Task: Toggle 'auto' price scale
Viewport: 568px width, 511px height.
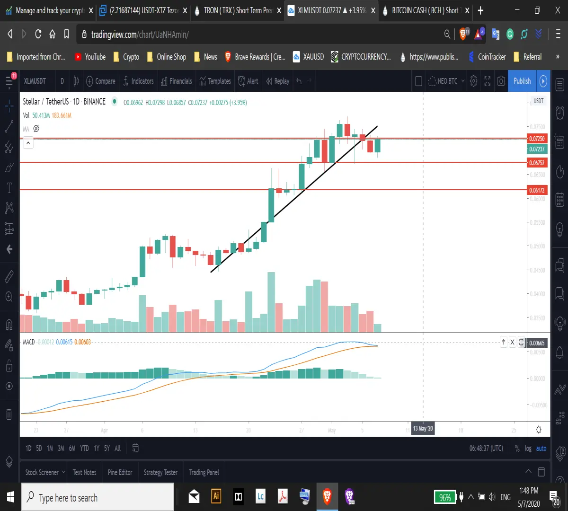Action: (541, 448)
